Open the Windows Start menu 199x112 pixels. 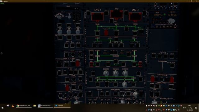click(x=2, y=108)
